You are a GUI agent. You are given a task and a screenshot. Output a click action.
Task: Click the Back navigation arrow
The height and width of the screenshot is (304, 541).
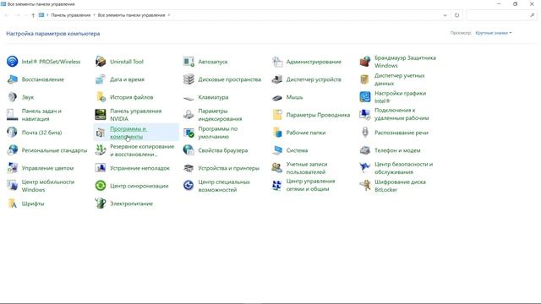(7, 15)
